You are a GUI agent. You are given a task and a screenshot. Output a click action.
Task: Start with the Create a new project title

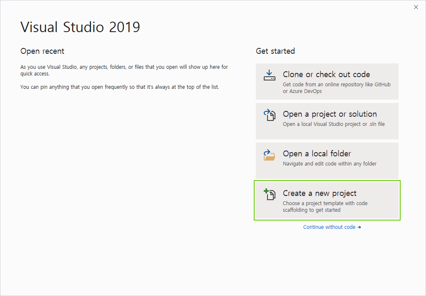coord(319,193)
